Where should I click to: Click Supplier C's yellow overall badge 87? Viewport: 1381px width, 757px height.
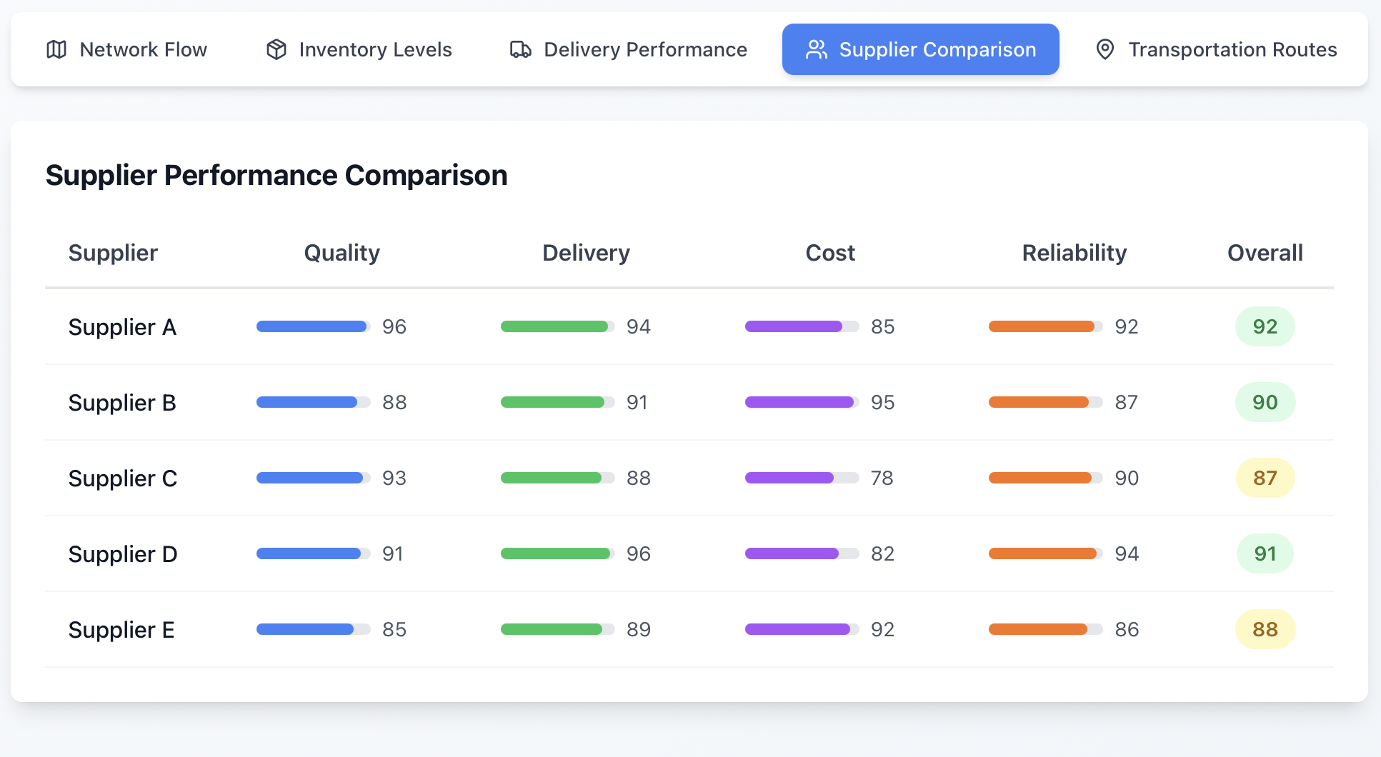(x=1265, y=478)
